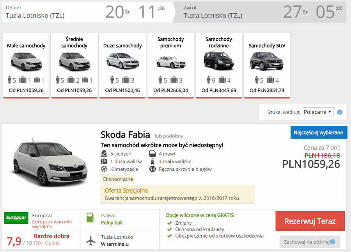
Task: Click the seat icon beside 5 siedzeń
Action: click(x=104, y=154)
